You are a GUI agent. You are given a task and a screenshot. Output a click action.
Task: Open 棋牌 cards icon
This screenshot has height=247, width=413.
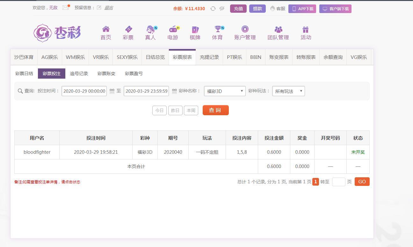point(195,29)
